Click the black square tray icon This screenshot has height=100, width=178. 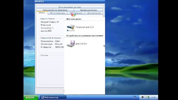coord(142,97)
